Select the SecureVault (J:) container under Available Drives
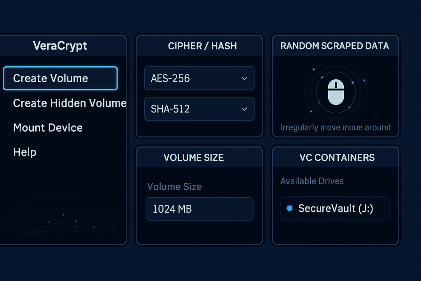Screen dimensions: 421x281 coord(335,208)
